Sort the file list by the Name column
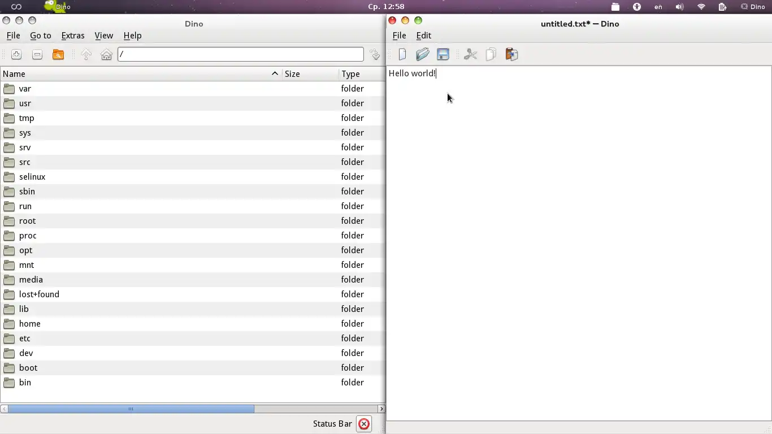Viewport: 772px width, 434px height. [141, 74]
